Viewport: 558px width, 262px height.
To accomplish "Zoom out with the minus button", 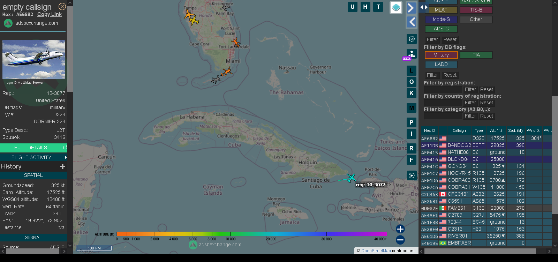I will [400, 240].
